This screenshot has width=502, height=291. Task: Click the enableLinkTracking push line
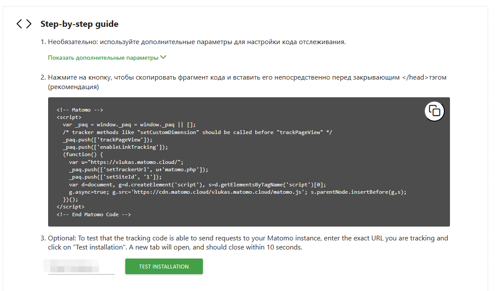pos(115,147)
